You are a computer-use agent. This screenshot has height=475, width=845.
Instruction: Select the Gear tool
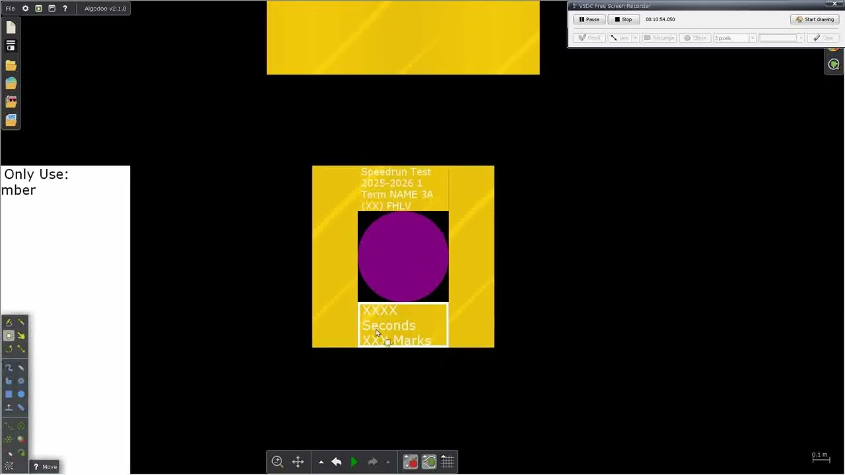click(x=21, y=381)
